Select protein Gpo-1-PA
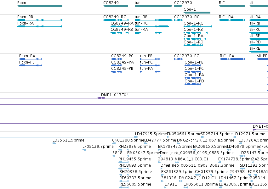 pyautogui.click(x=194, y=75)
